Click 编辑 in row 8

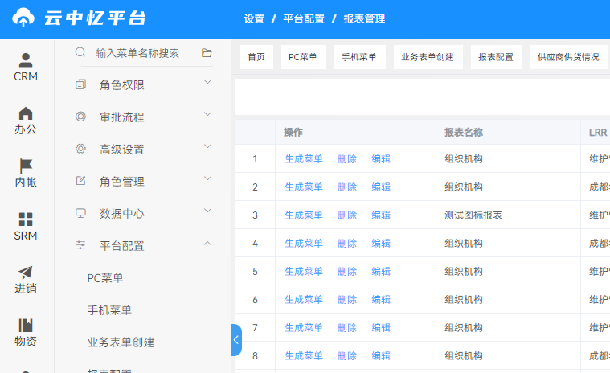point(381,356)
